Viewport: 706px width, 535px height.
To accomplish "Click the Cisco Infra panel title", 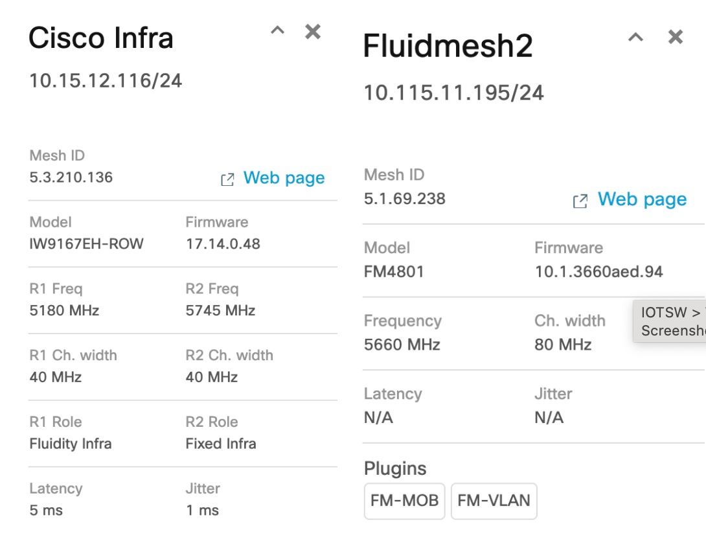I will (x=102, y=38).
